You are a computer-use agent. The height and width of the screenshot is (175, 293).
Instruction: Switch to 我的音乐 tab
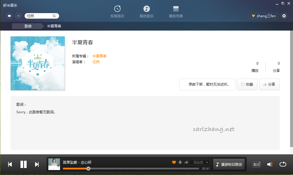(146, 12)
